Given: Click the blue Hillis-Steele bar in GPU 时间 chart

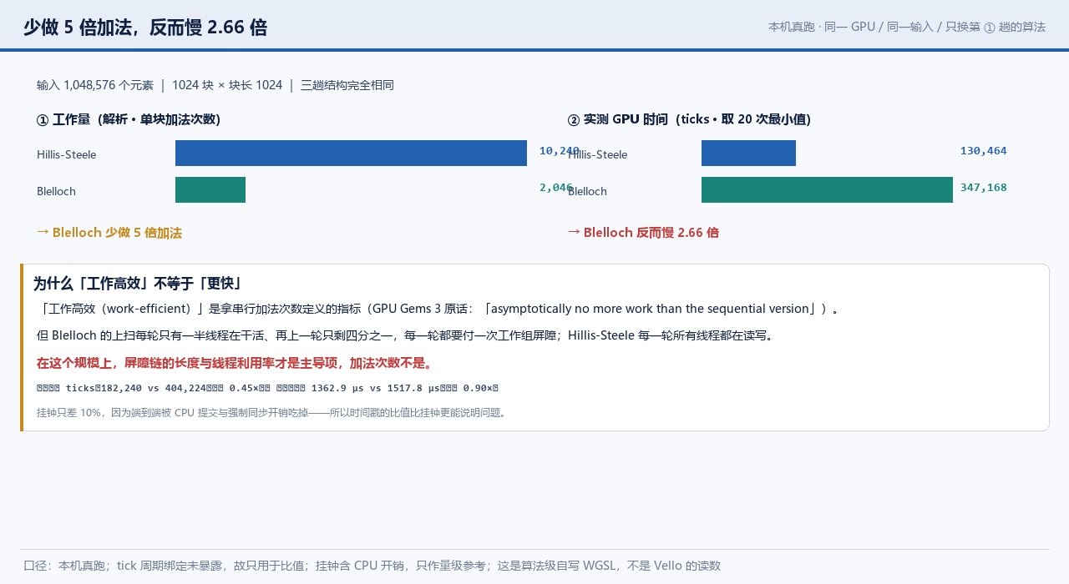Looking at the screenshot, I should pyautogui.click(x=748, y=154).
